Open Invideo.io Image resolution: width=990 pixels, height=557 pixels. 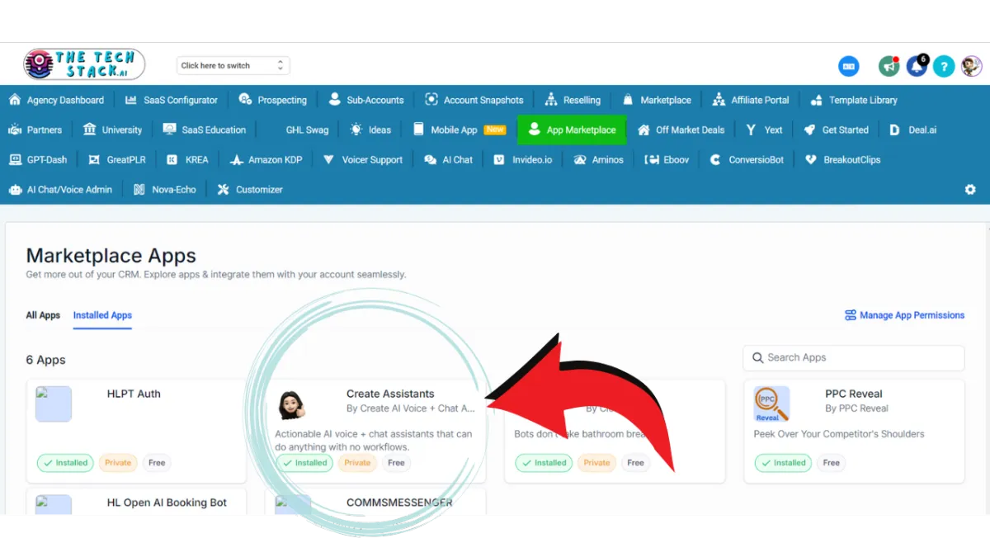[522, 159]
